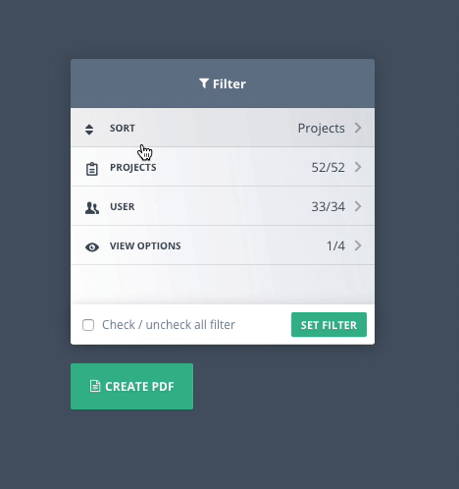
Task: Click the sort up-down arrows icon
Action: pyautogui.click(x=89, y=130)
